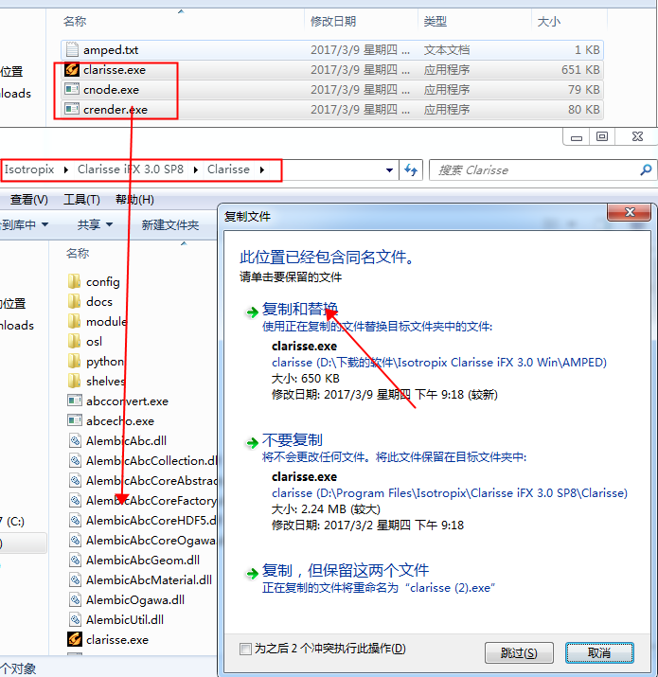This screenshot has height=677, width=658.
Task: Select AlembicAbcCoreFactory file icon
Action: (x=75, y=500)
